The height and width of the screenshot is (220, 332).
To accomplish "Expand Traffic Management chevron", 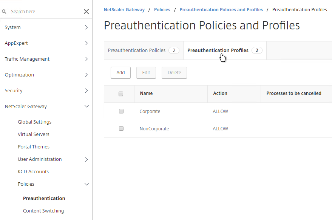I will tap(86, 59).
